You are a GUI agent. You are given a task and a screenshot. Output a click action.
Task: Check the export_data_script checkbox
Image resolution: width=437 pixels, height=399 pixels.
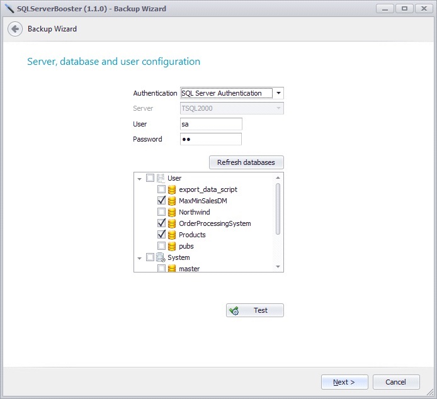[161, 189]
